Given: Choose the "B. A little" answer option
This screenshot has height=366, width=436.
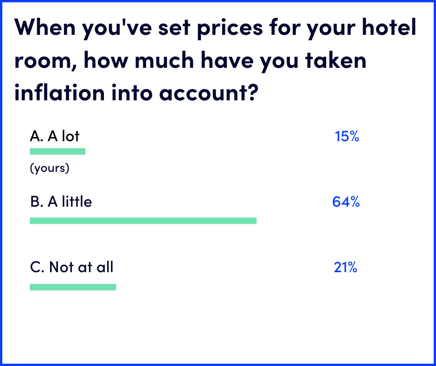Looking at the screenshot, I should [61, 202].
